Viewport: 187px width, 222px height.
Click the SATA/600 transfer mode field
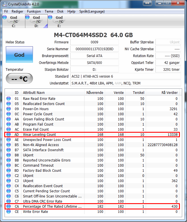(x=94, y=62)
